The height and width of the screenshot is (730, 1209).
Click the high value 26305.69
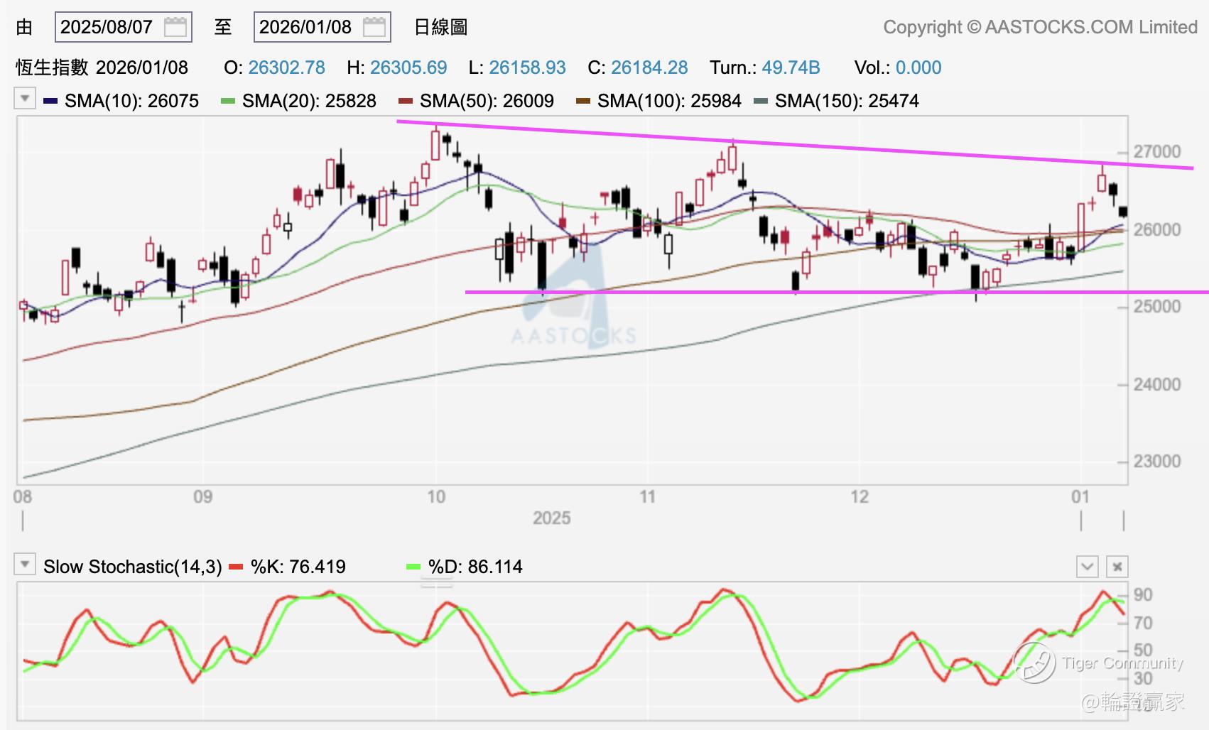coord(408,67)
